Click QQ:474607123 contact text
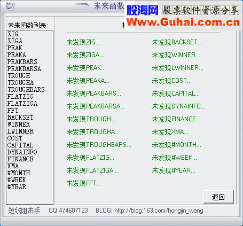The height and width of the screenshot is (226, 243). pyautogui.click(x=68, y=211)
